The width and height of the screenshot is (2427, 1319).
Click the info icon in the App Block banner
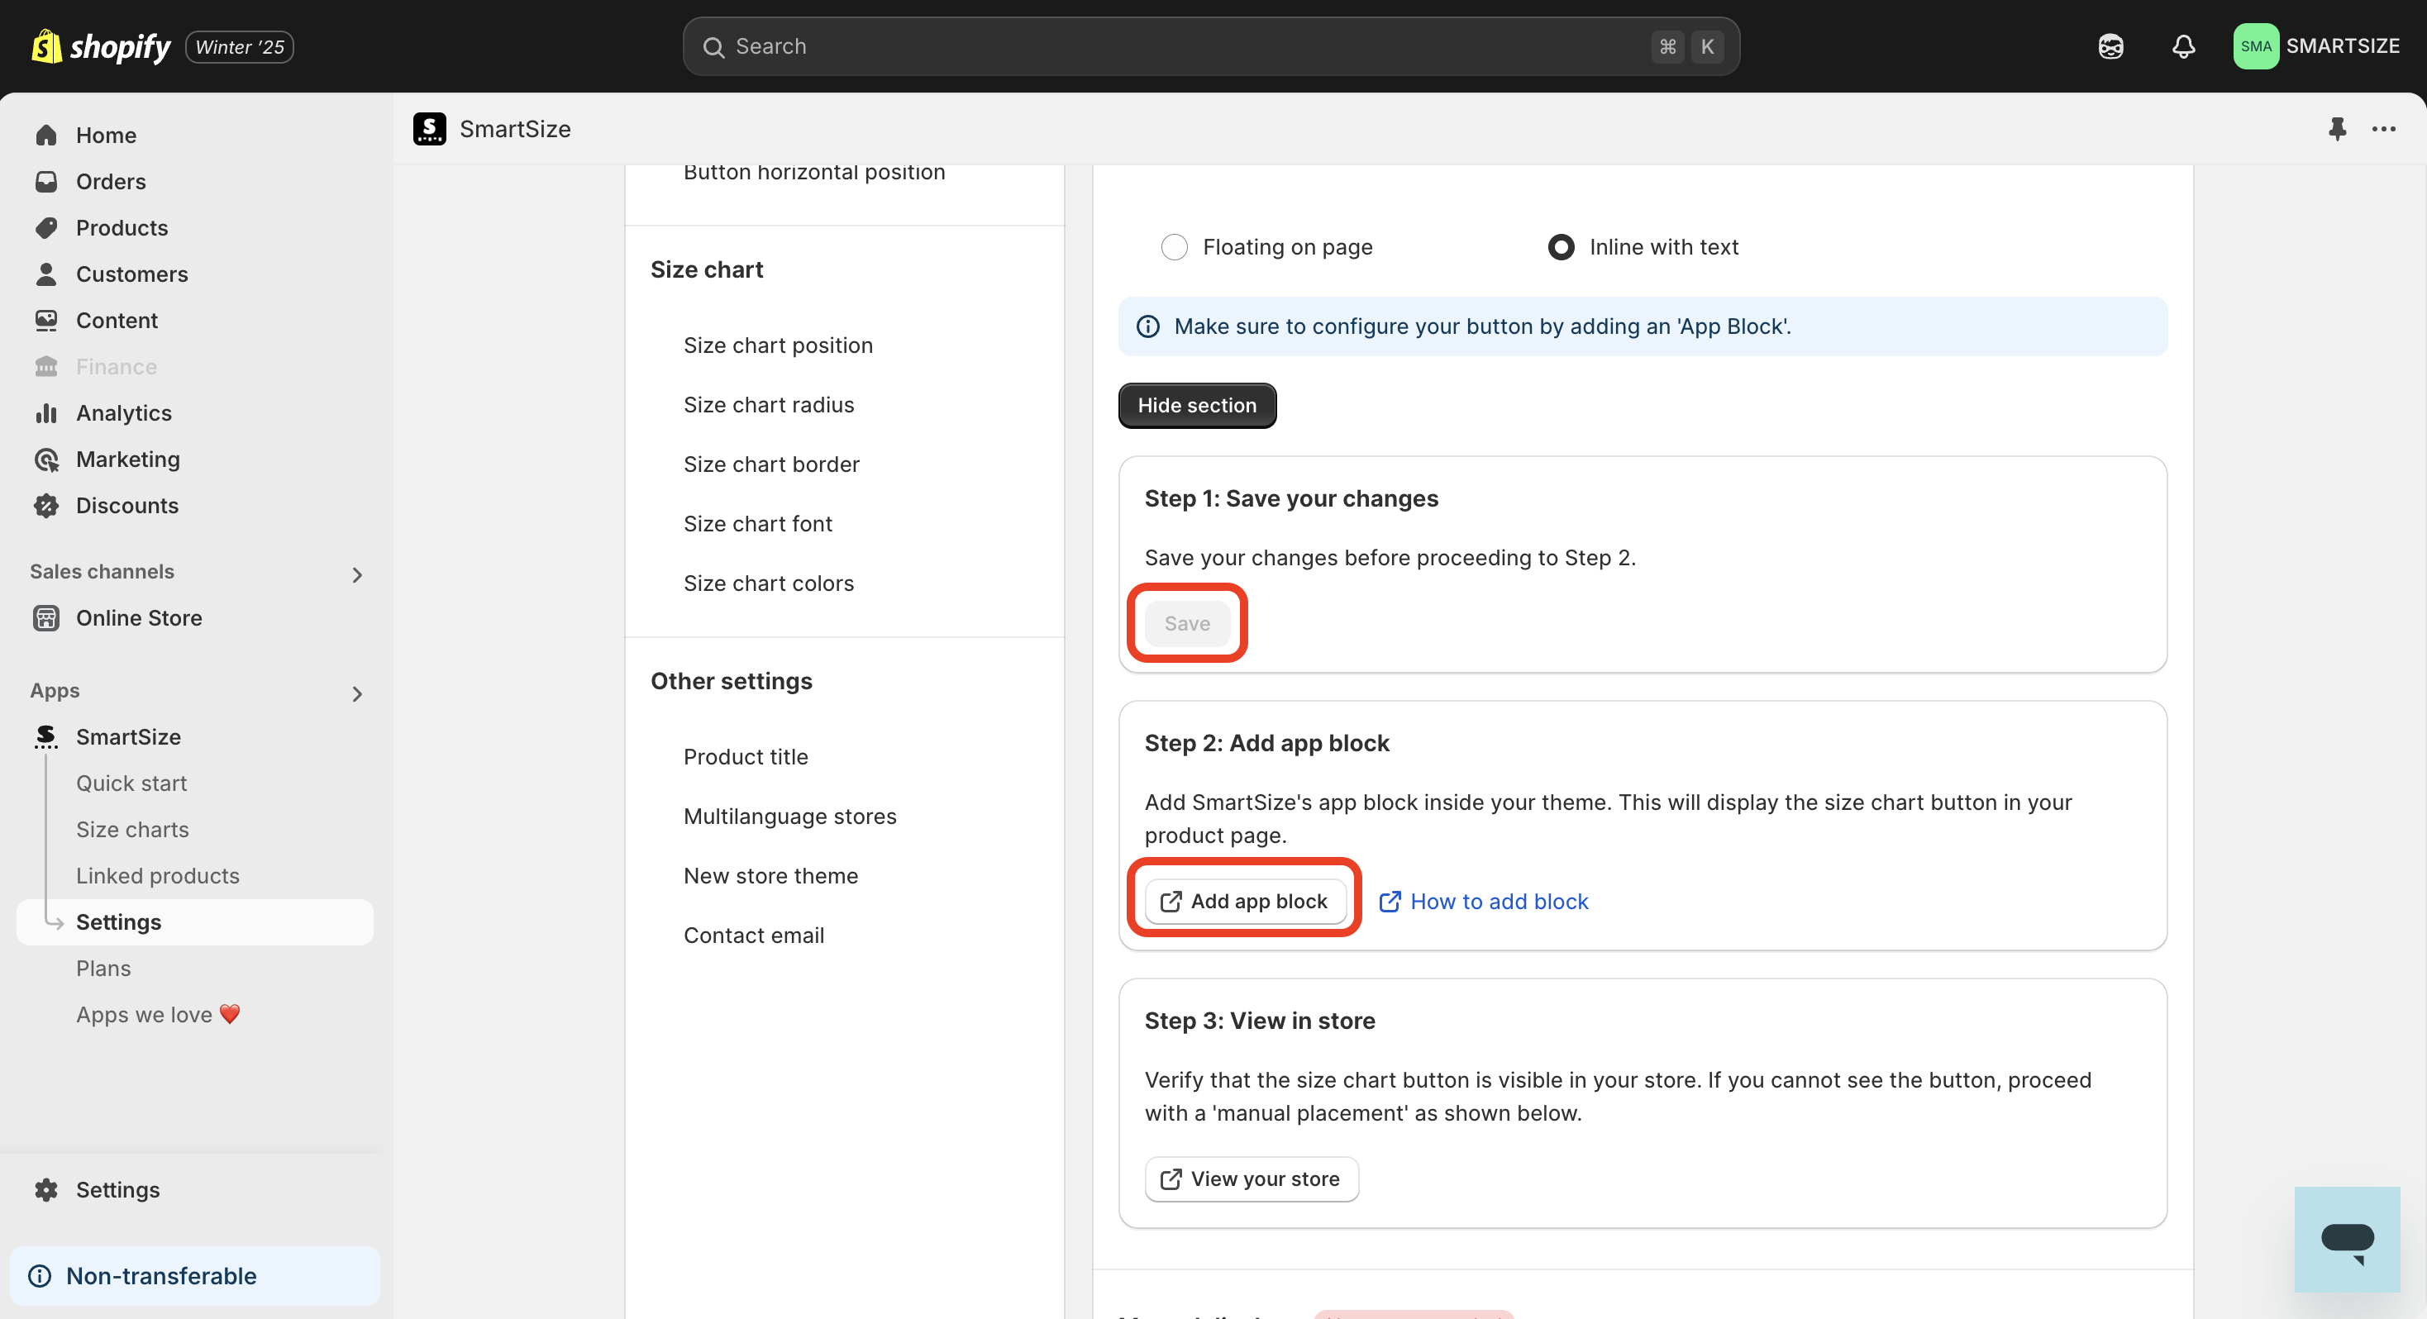pos(1147,326)
